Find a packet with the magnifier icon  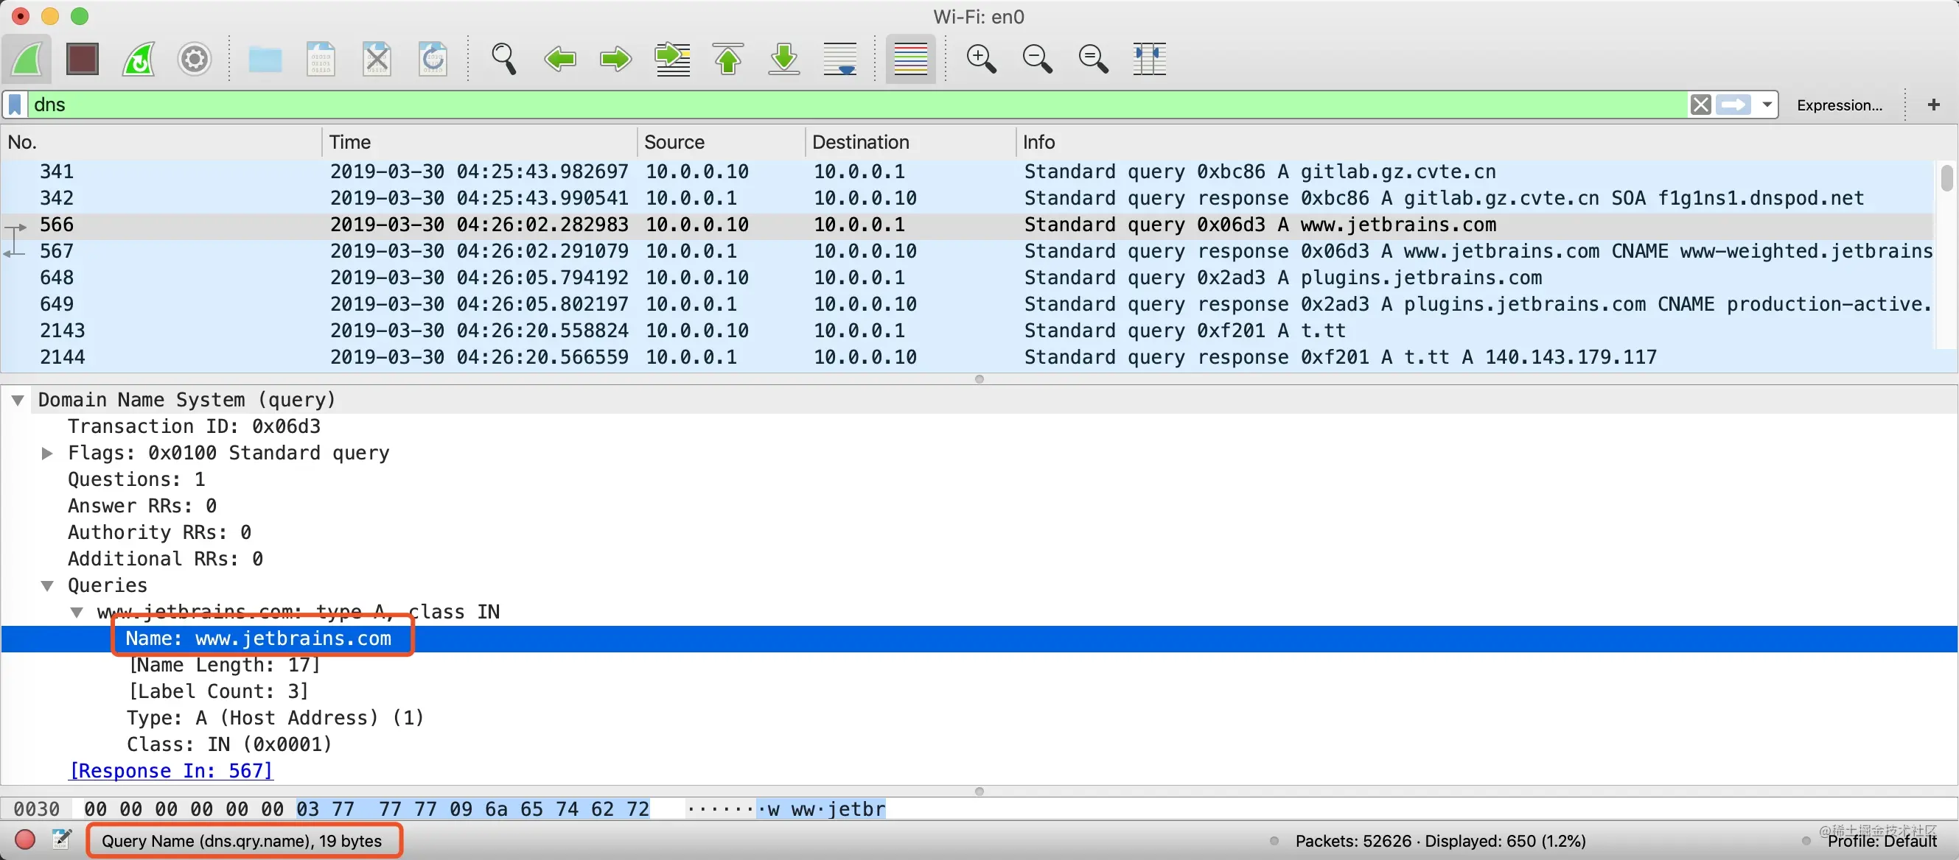[503, 58]
